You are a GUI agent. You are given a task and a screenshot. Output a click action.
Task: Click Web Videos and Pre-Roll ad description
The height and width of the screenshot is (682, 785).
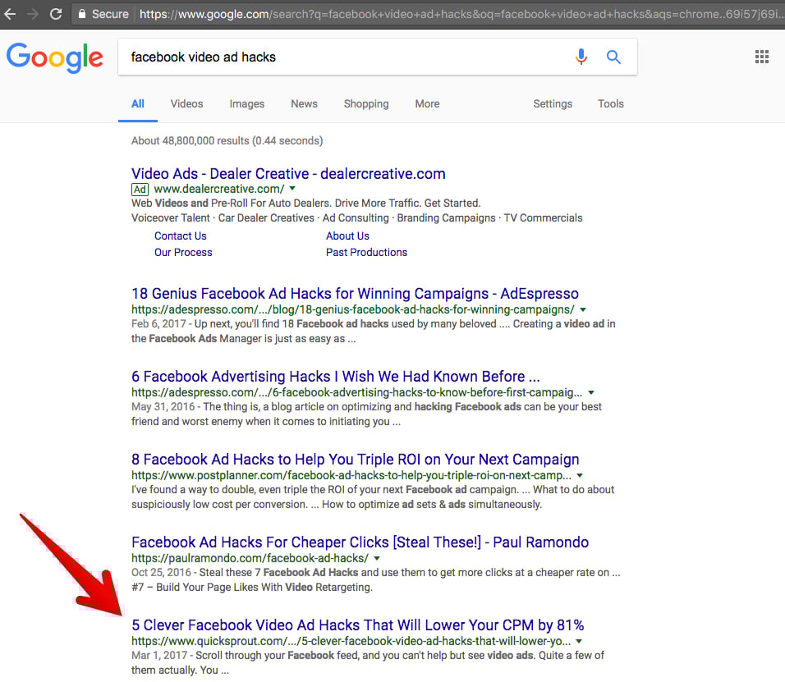[306, 204]
